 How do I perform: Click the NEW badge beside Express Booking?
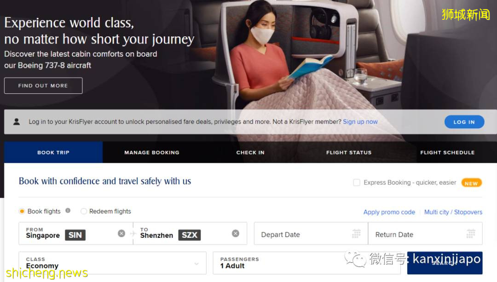(x=471, y=183)
